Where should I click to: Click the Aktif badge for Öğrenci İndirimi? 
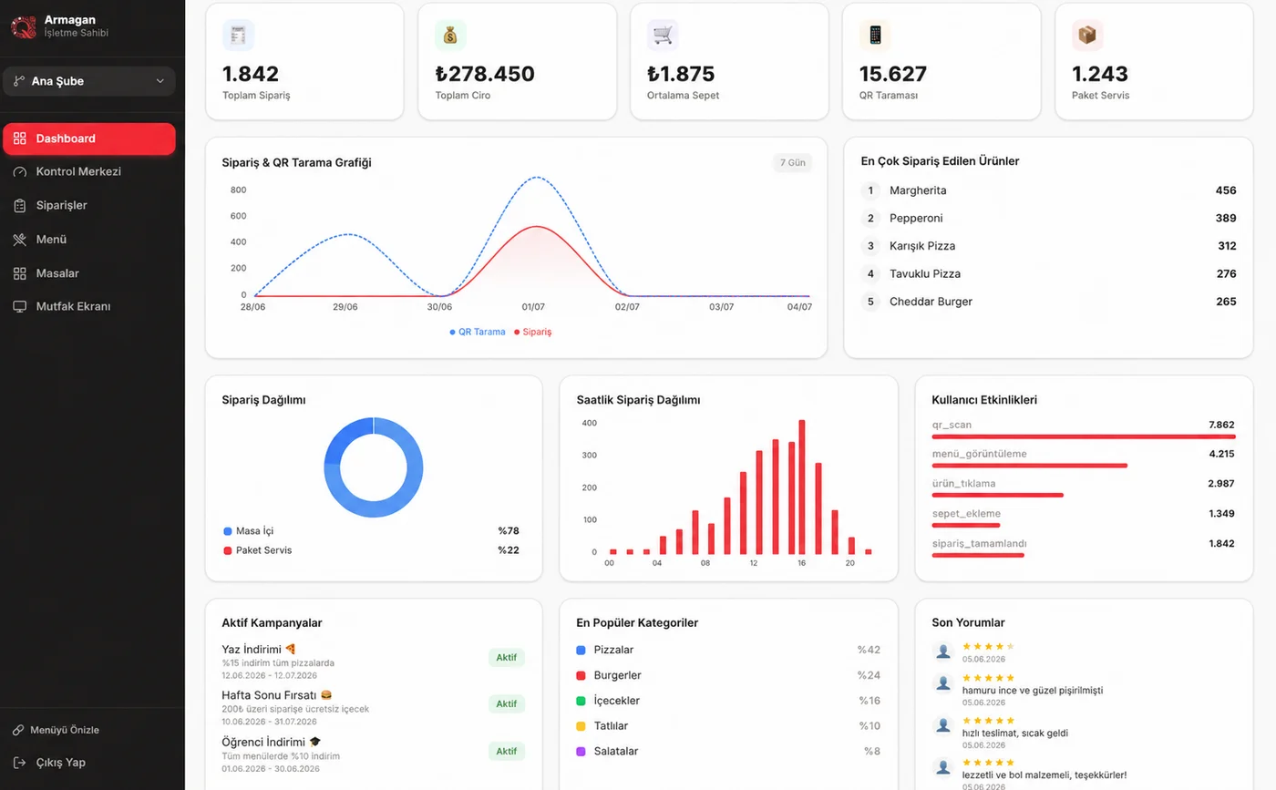(x=507, y=751)
